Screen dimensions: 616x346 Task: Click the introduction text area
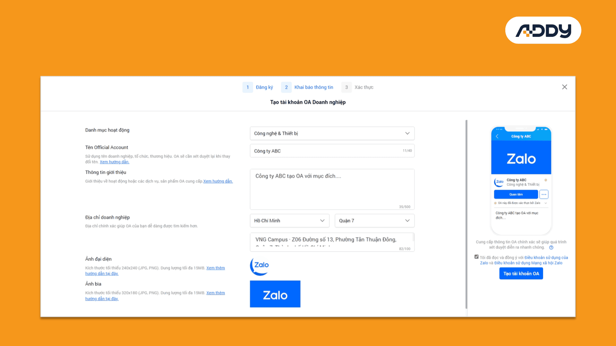(x=332, y=189)
